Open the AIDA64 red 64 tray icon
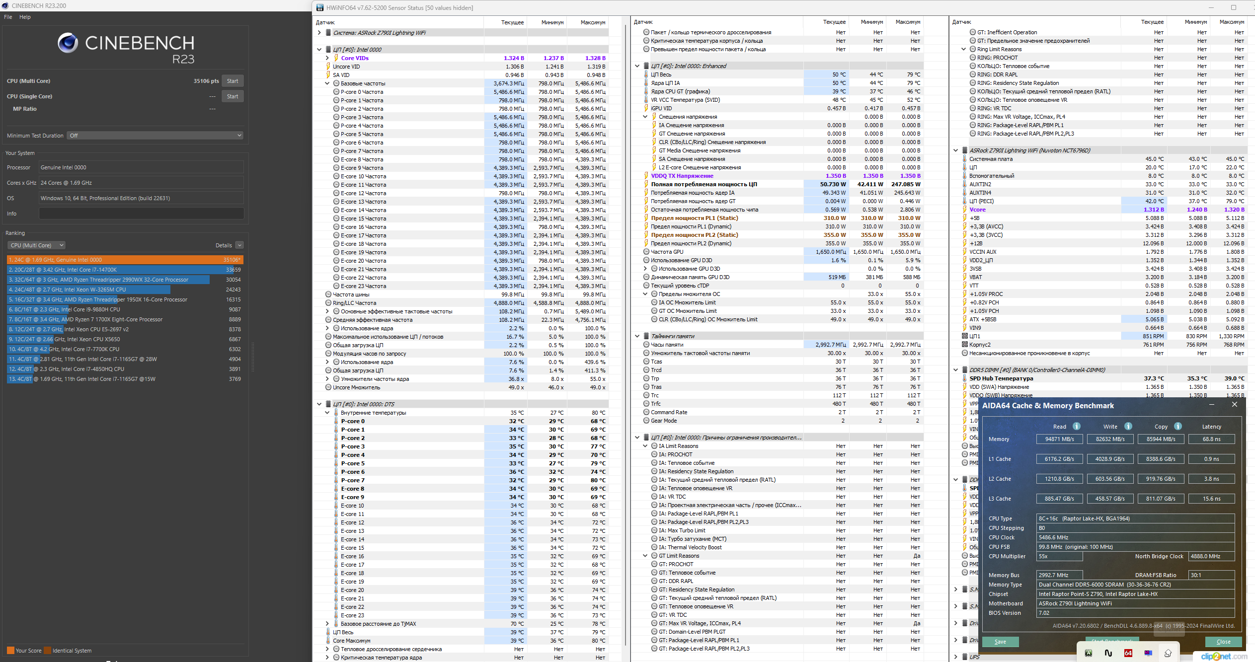 (1128, 653)
